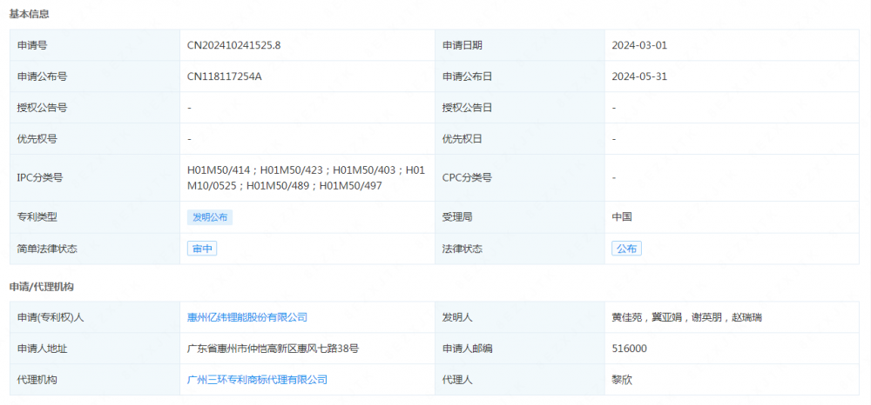The height and width of the screenshot is (405, 871).
Task: Click the 申请人地址 label cell
Action: click(95, 349)
